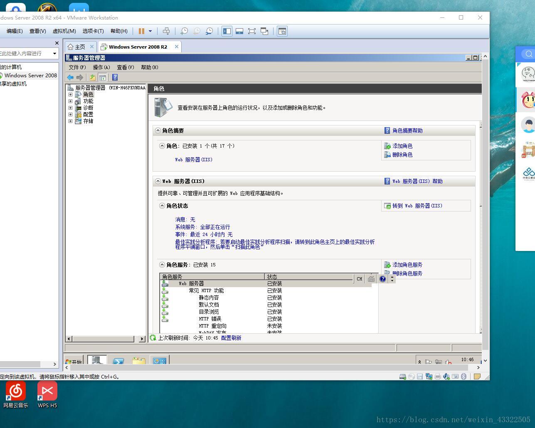Open 文件(F) menu in Server Manager
Screen dimensions: 535x428
77,67
